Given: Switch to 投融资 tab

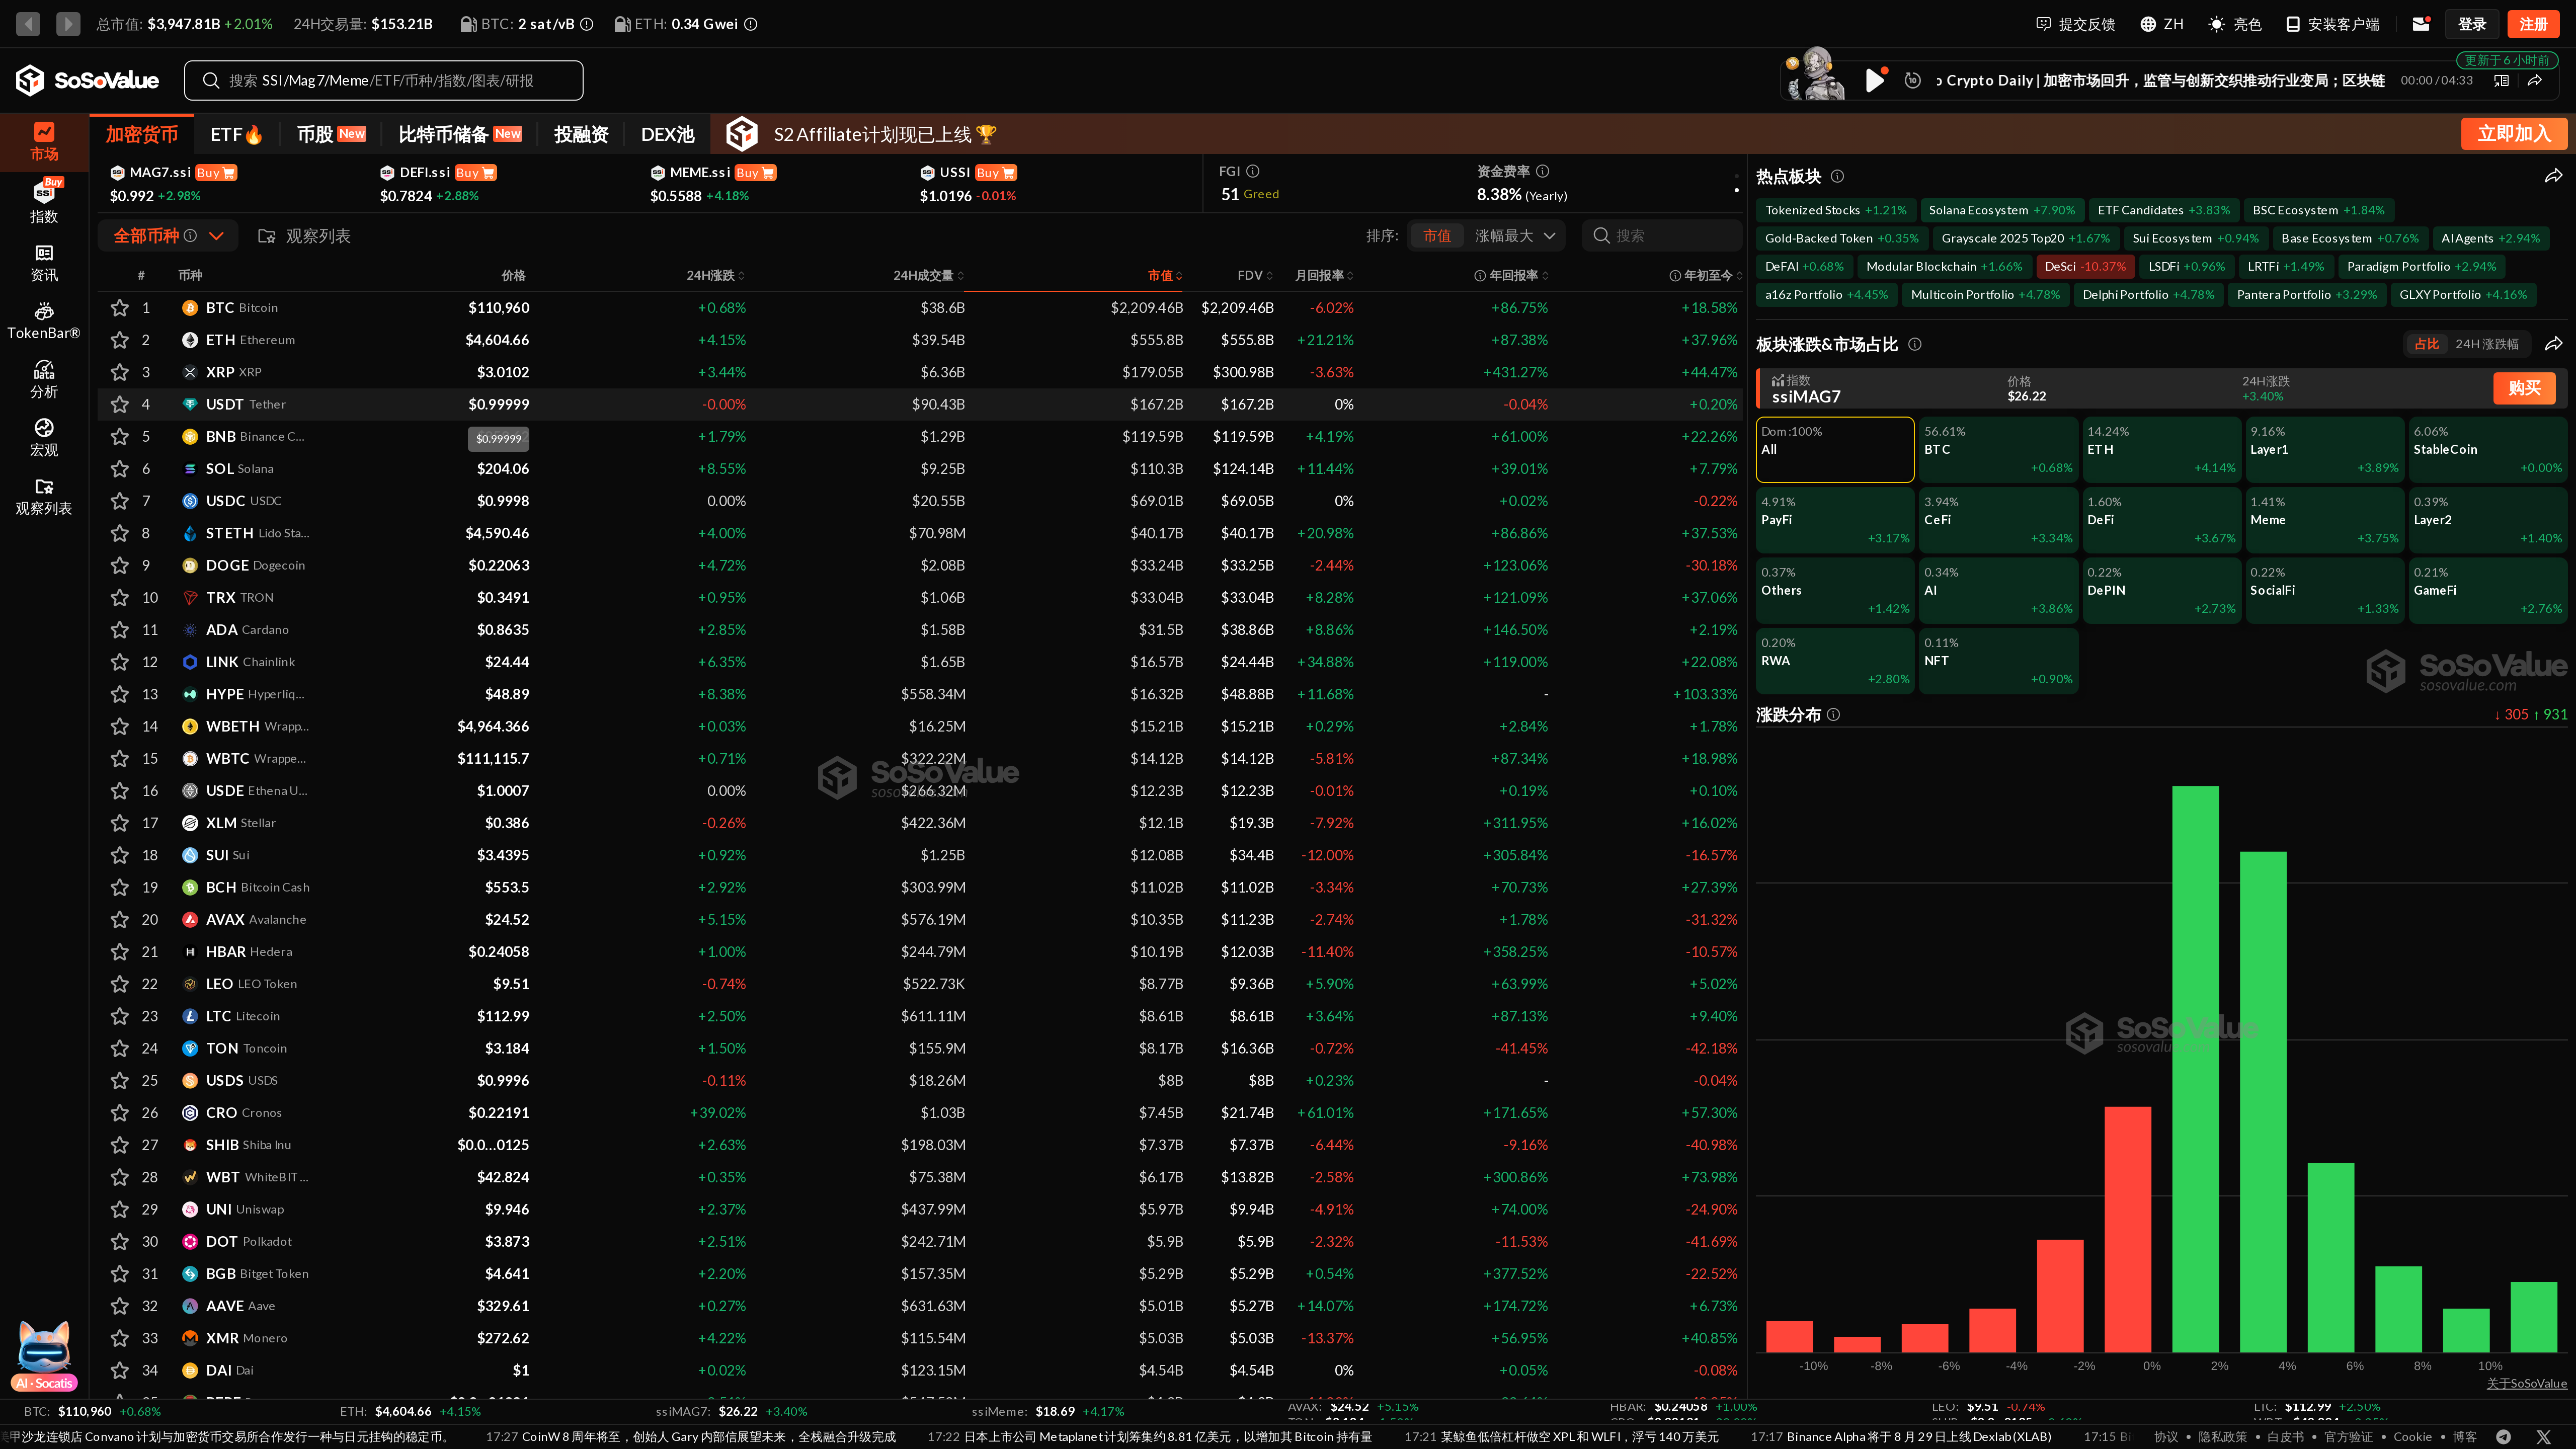Looking at the screenshot, I should click(581, 134).
